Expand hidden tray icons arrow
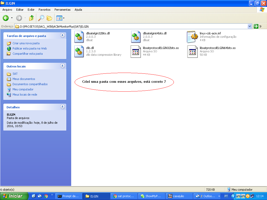Screen dimensions: 267x200 [x=233, y=196]
